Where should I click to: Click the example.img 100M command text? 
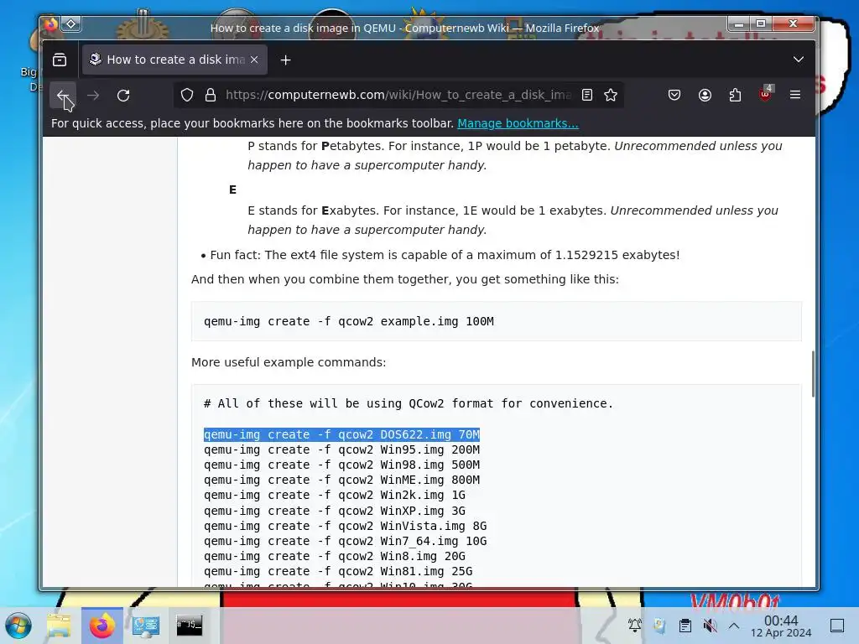point(348,321)
